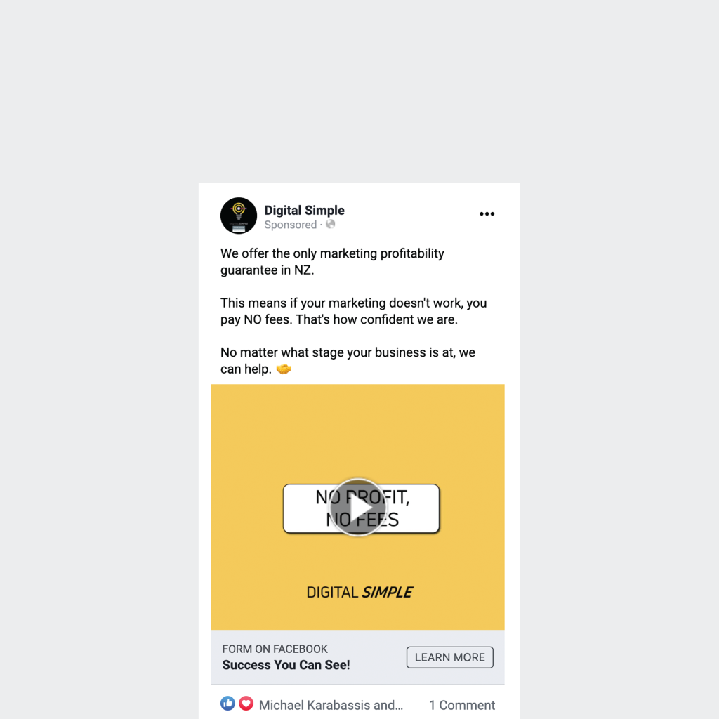719x719 pixels.
Task: Open the Digital Simple profile picture
Action: [239, 216]
